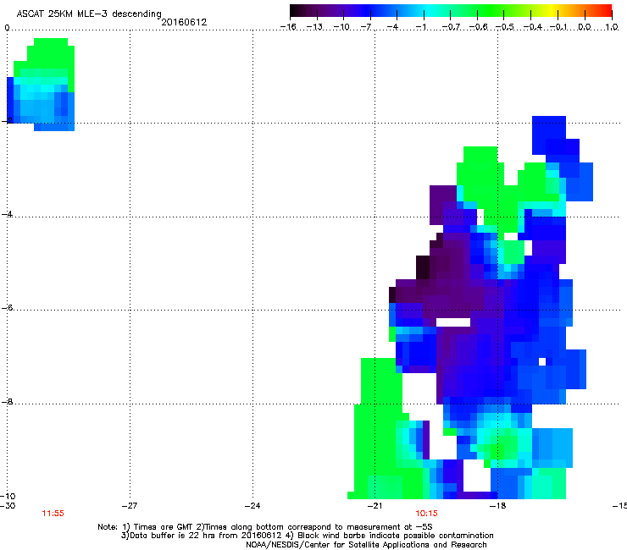This screenshot has width=627, height=550.
Task: Click the colorbar tick label -13
Action: click(314, 27)
